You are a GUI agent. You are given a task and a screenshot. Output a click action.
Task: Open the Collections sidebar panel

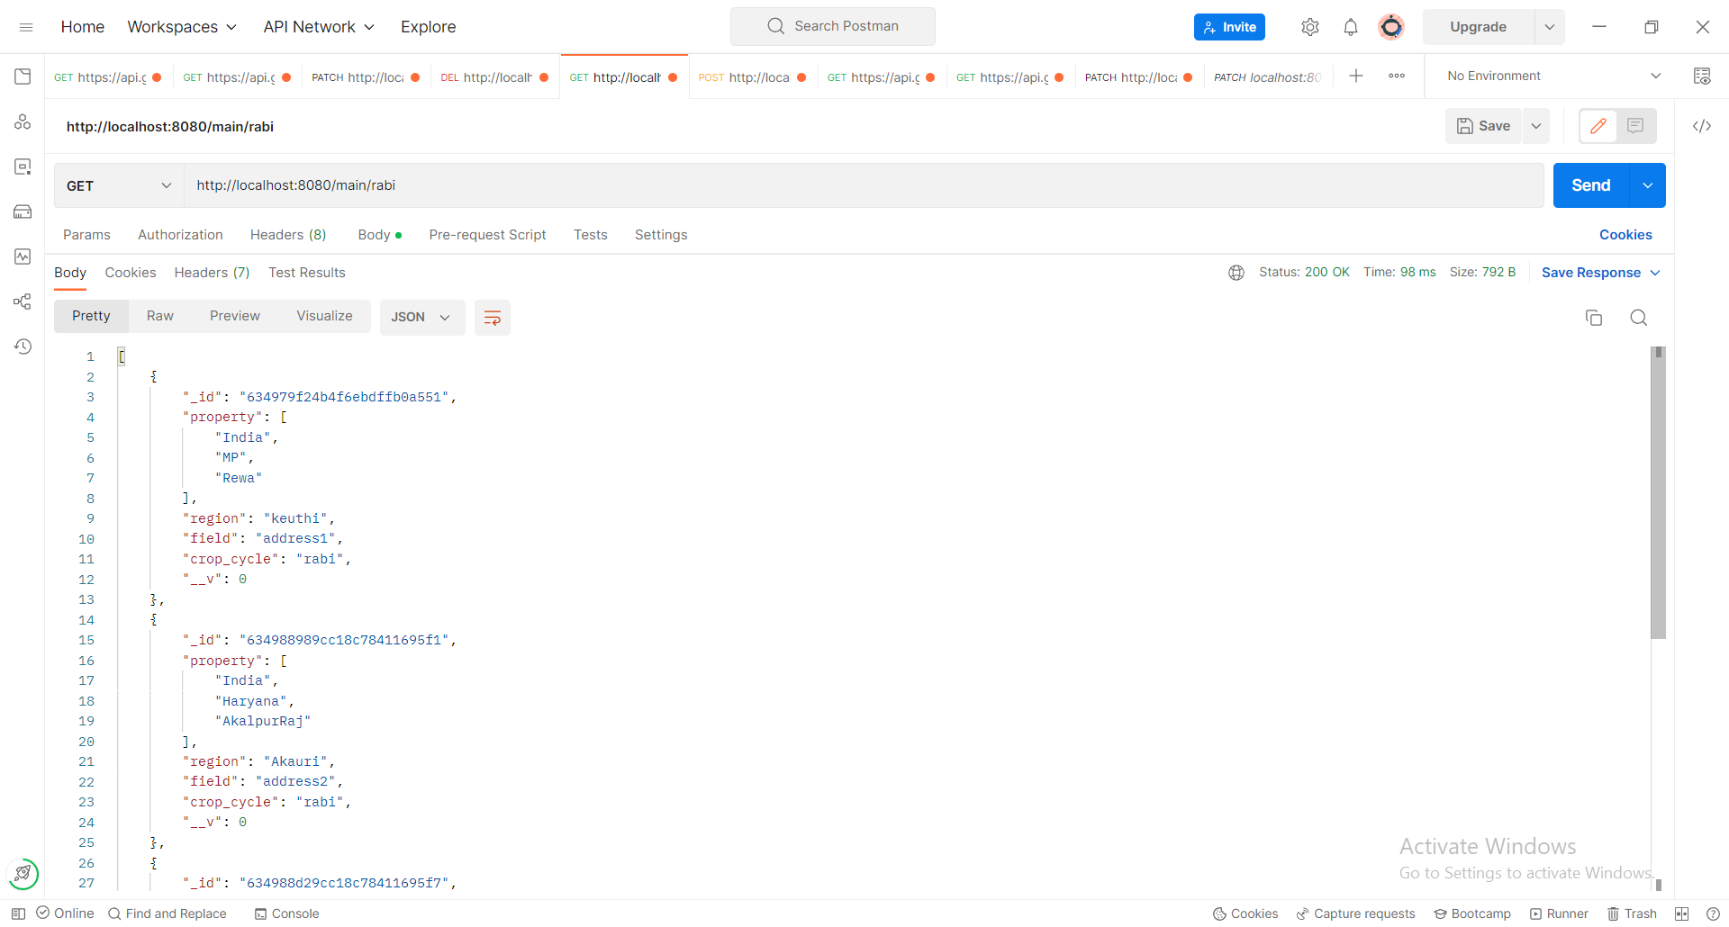(x=23, y=76)
